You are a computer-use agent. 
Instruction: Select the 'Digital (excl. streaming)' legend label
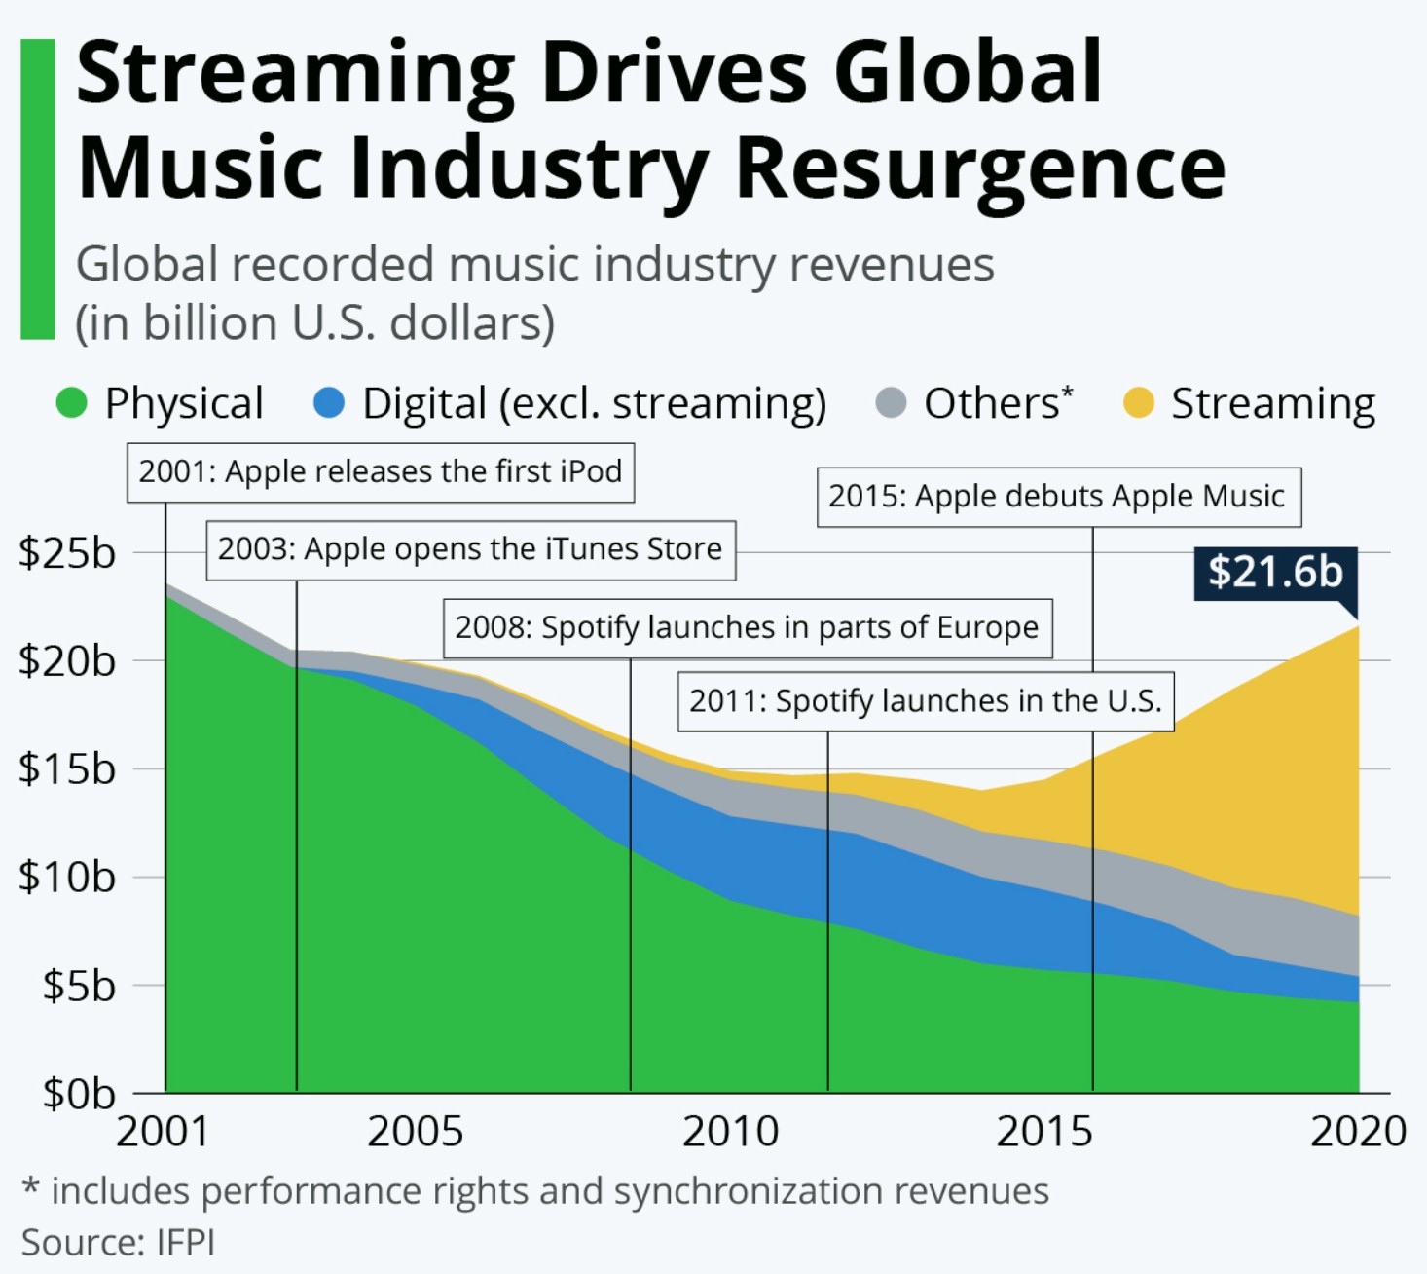(594, 404)
